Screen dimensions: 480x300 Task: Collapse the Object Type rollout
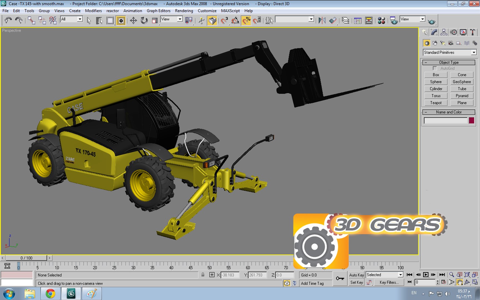coord(449,62)
